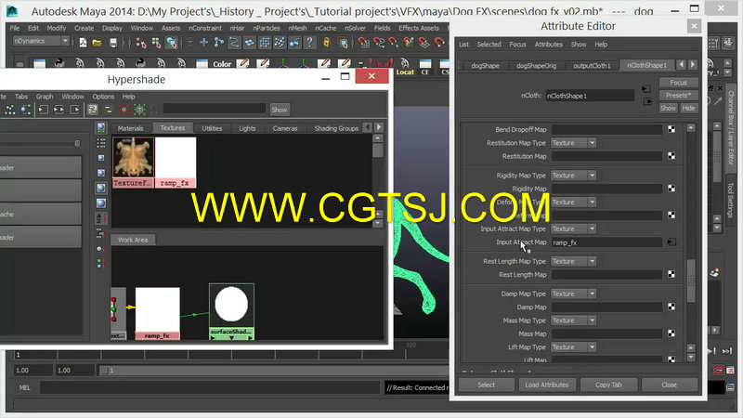The image size is (743, 418).
Task: Click the padlock lock selection icon
Action: pyautogui.click(x=327, y=43)
